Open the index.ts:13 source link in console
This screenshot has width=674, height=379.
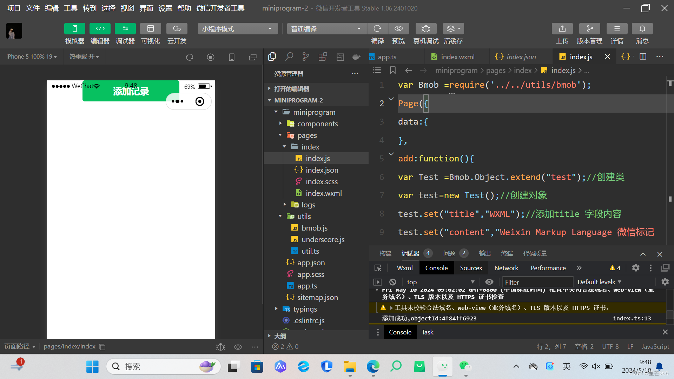coord(632,318)
